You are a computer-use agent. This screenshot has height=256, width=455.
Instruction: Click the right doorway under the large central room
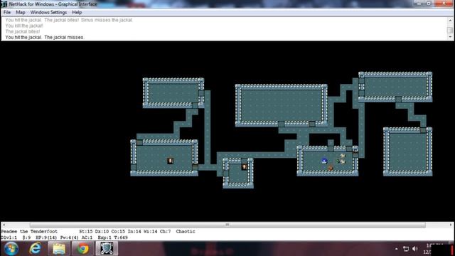312,124
